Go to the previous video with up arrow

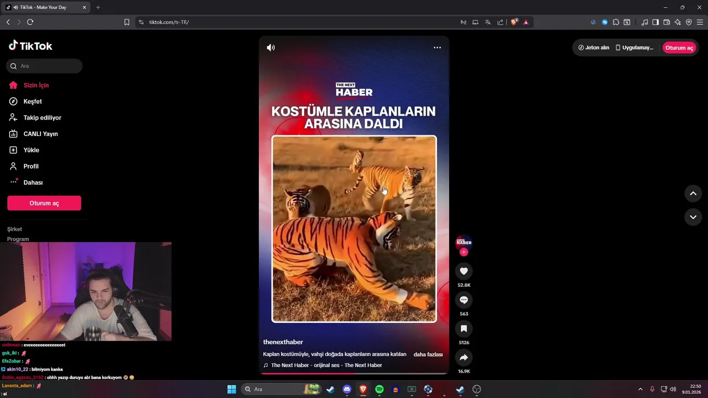pyautogui.click(x=693, y=193)
